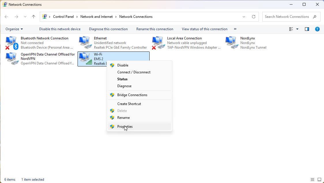Expand the address bar history dropdown

tap(244, 17)
